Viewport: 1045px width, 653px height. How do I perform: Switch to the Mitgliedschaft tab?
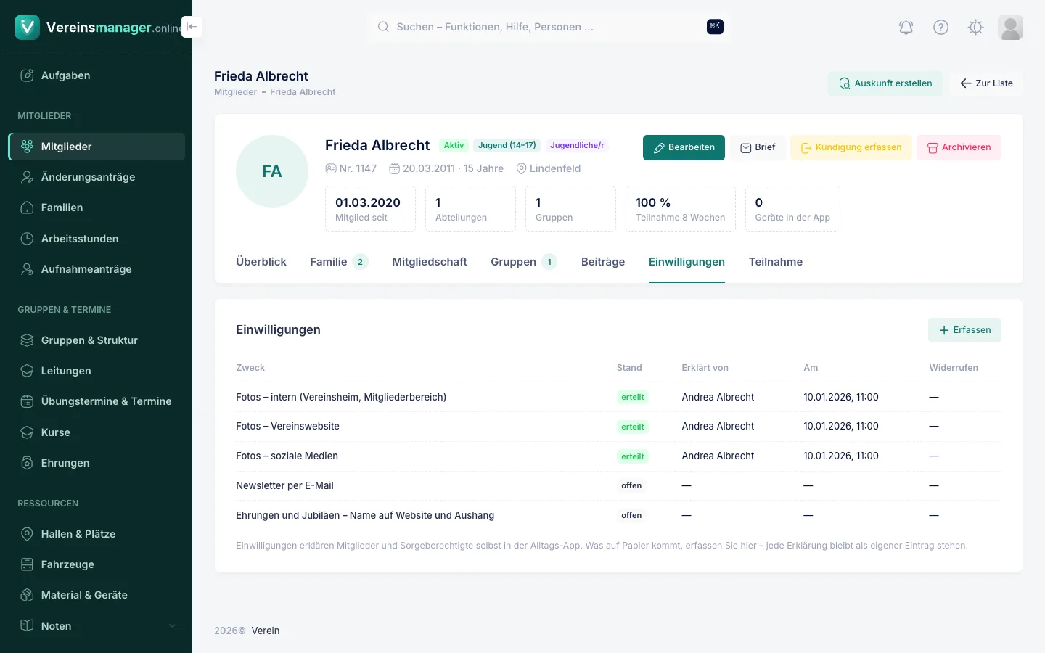(x=430, y=262)
